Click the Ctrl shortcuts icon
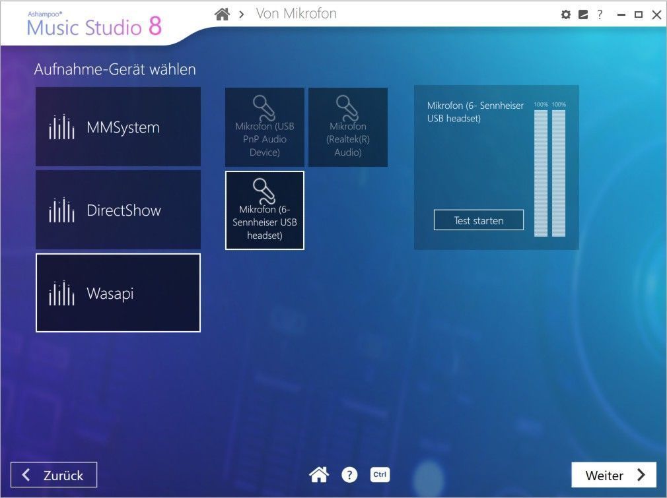Screen dimensions: 667x498 coord(380,474)
